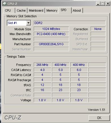Click the Max Bandwidth label
The height and width of the screenshot is (123, 111).
click(x=20, y=34)
